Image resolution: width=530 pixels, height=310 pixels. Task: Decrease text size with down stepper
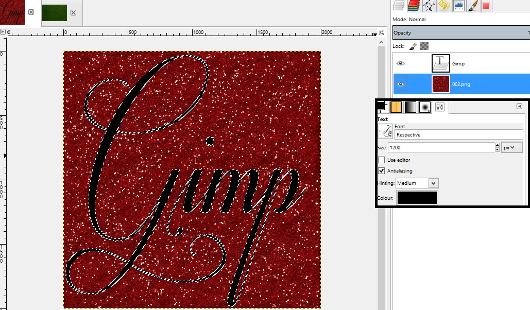pyautogui.click(x=497, y=149)
